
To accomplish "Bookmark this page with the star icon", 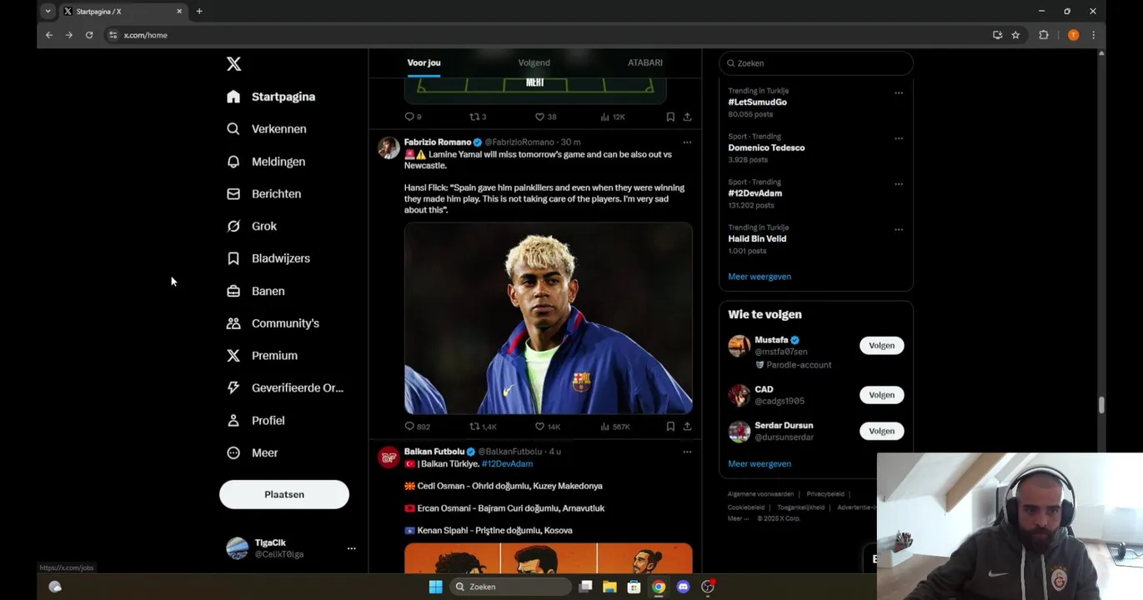I will (x=1015, y=35).
